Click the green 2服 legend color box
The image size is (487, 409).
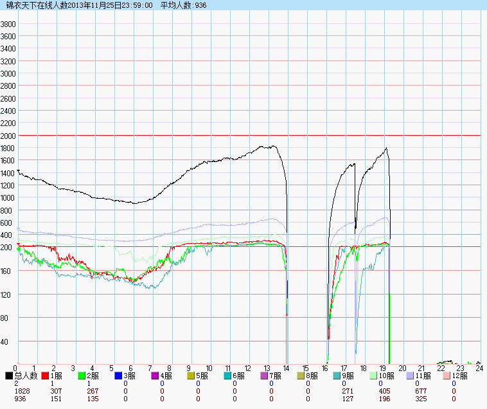point(82,376)
